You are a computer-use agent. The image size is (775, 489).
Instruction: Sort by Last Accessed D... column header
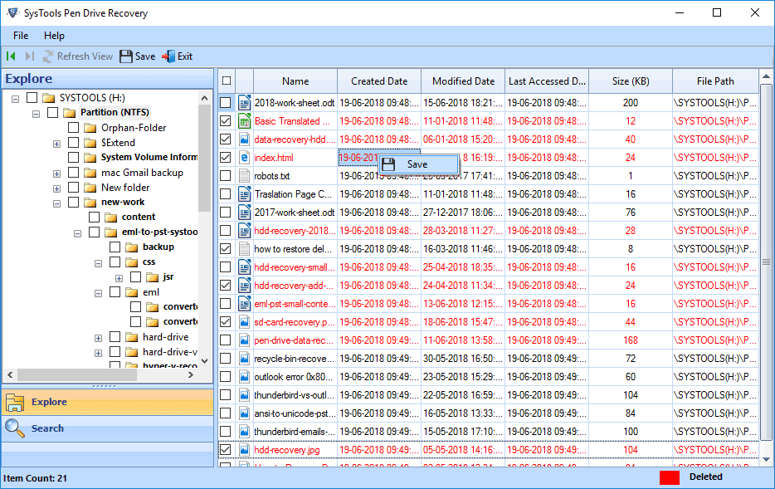547,81
